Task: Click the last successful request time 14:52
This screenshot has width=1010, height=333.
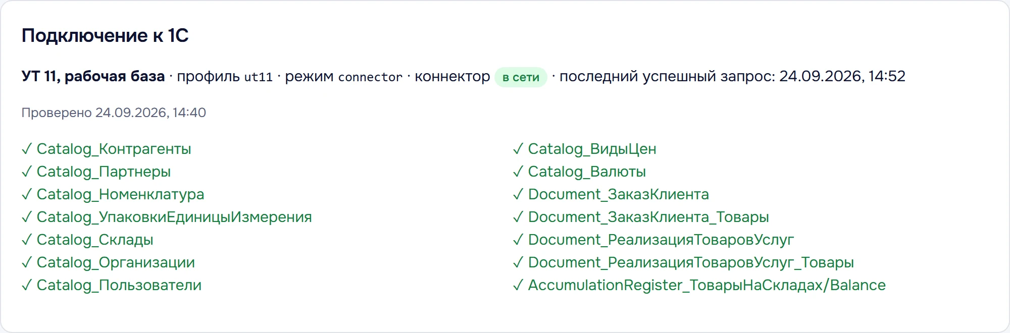Action: tap(887, 76)
